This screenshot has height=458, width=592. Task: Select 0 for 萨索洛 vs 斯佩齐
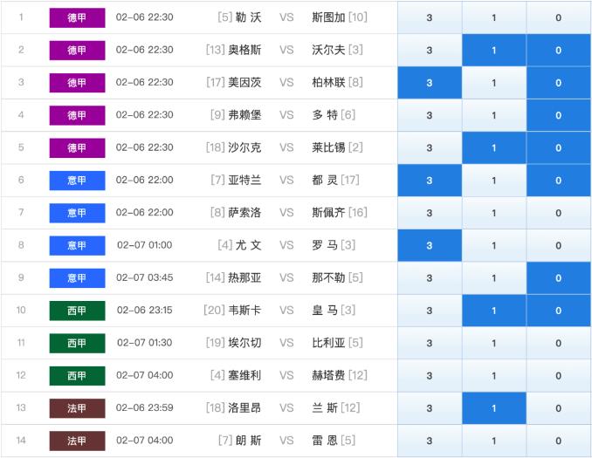pos(559,213)
